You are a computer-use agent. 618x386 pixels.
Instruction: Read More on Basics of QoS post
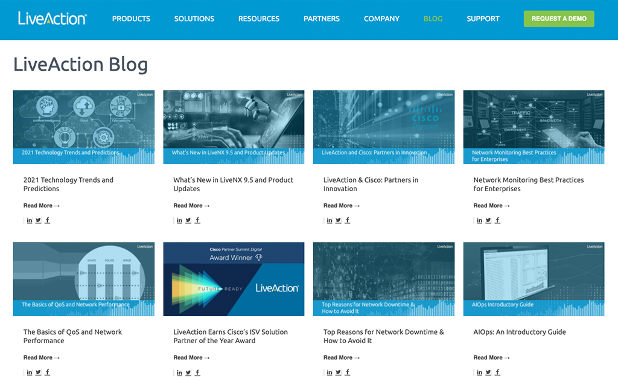pos(42,358)
